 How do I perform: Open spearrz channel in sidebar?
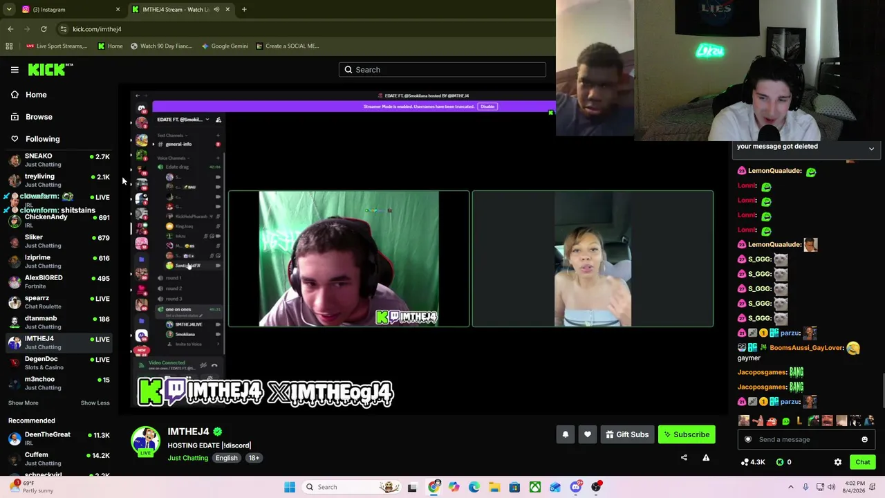(x=59, y=302)
